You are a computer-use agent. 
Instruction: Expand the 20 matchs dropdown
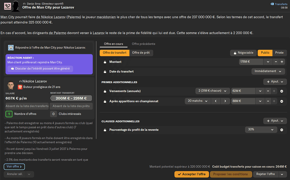pyautogui.click(x=198, y=101)
